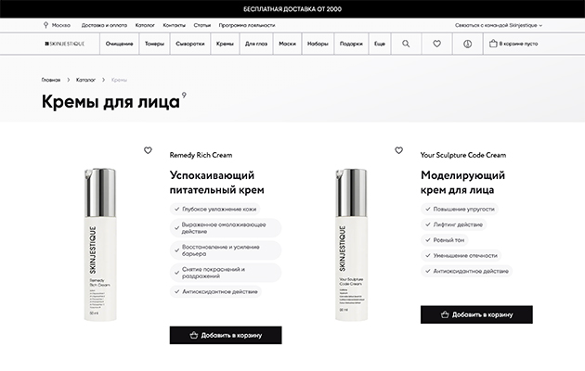Screen dimensions: 585x371
Task: Add Your Sculpture Code Cream to wishlist
Action: pos(398,150)
